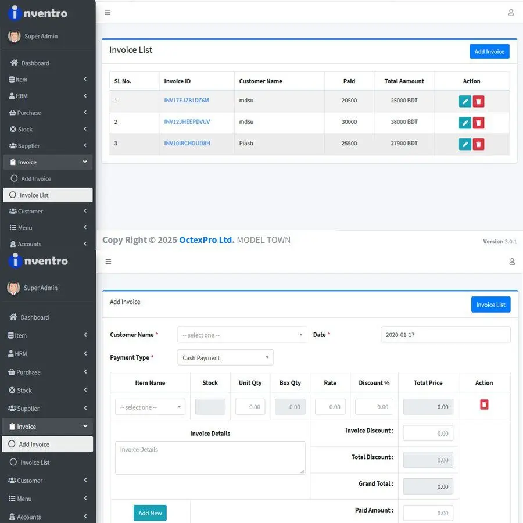Toggle the hamburger menu above Invoice List panel
523x523 pixels.
coord(108,12)
